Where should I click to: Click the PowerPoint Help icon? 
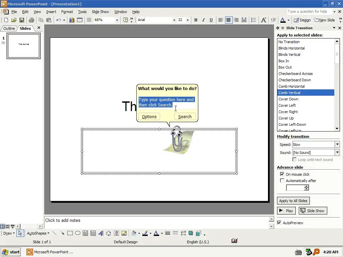pyautogui.click(x=125, y=20)
